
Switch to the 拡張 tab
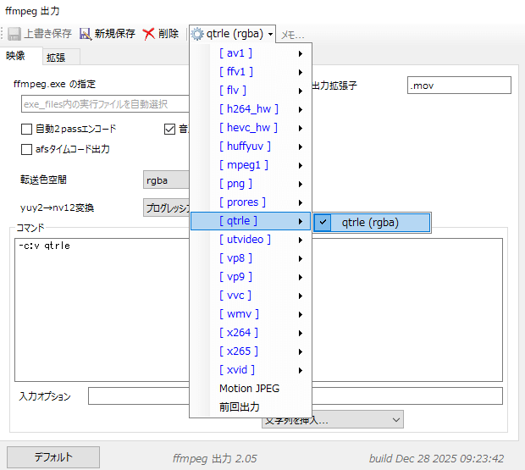tap(57, 58)
